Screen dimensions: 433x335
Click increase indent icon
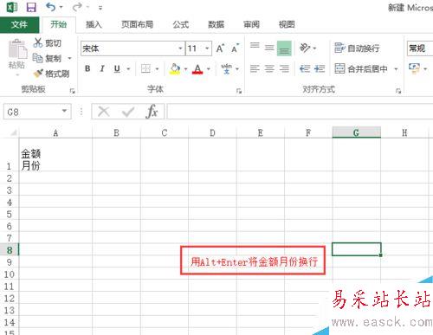click(x=320, y=68)
